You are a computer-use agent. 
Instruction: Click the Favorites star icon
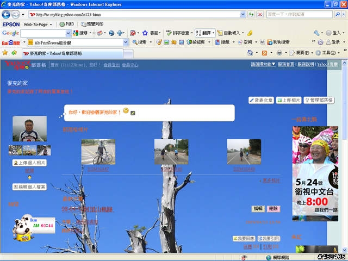pos(5,53)
